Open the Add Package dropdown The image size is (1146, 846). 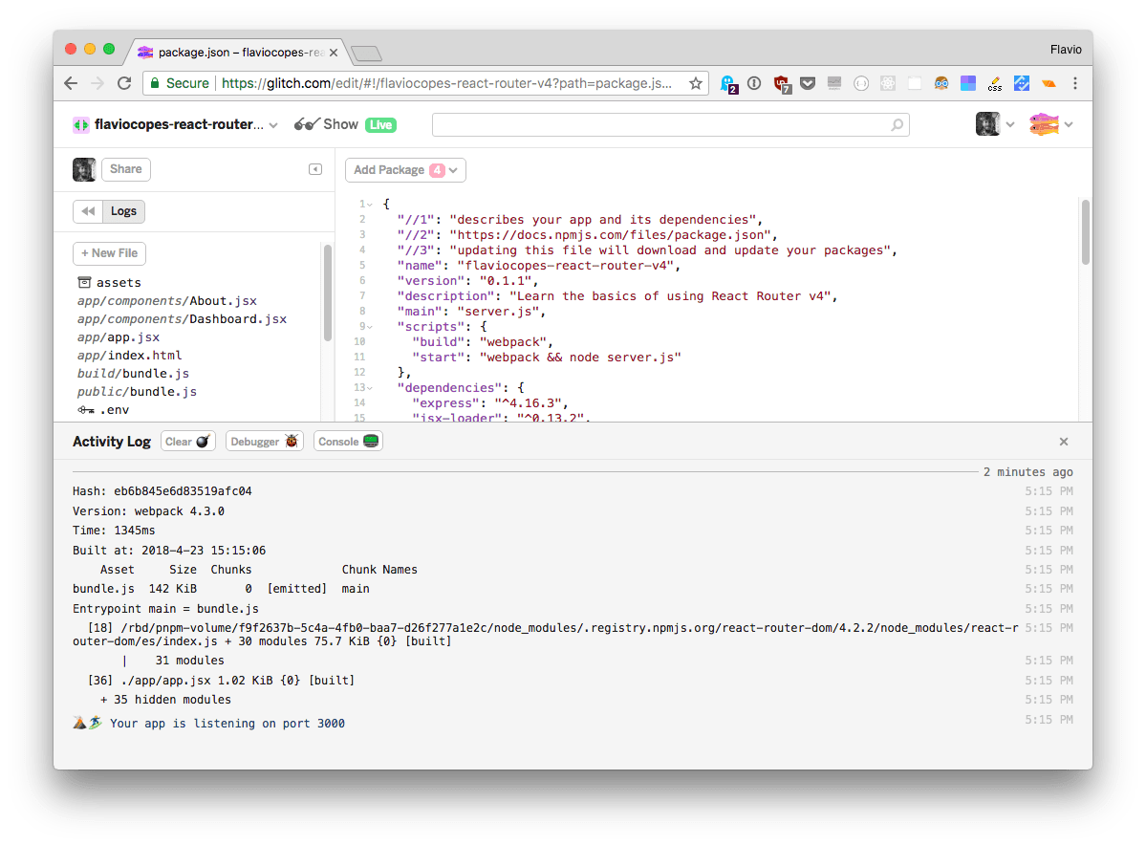click(x=405, y=169)
